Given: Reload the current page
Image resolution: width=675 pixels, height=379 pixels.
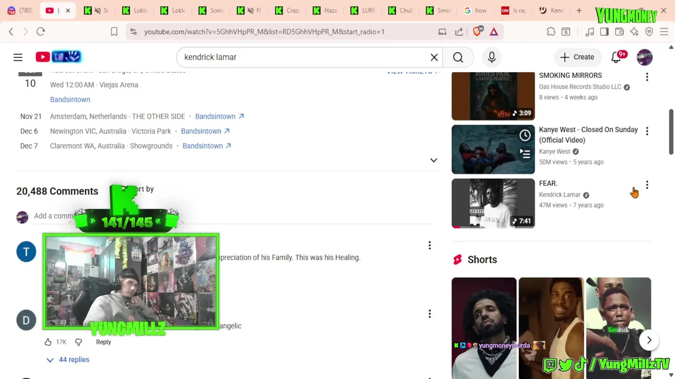Looking at the screenshot, I should click(41, 32).
